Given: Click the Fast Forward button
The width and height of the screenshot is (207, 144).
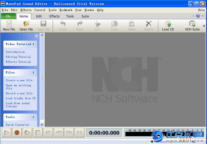Looking at the screenshot, I should (x=69, y=133).
